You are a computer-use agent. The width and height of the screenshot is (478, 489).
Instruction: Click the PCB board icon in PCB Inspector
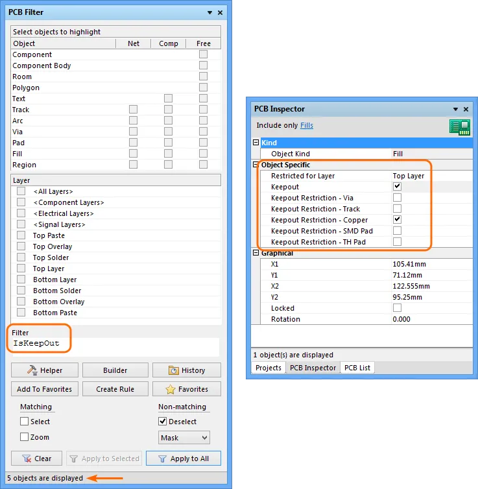[x=460, y=127]
